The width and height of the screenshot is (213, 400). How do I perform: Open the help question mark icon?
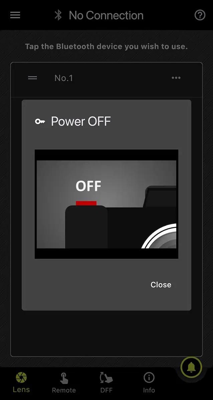click(x=200, y=15)
